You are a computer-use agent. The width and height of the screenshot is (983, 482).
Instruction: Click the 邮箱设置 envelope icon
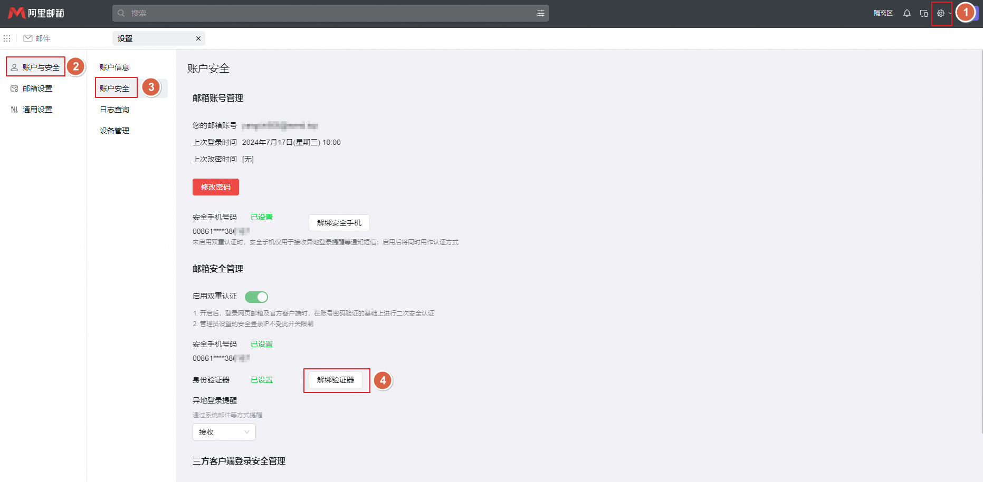[x=14, y=88]
